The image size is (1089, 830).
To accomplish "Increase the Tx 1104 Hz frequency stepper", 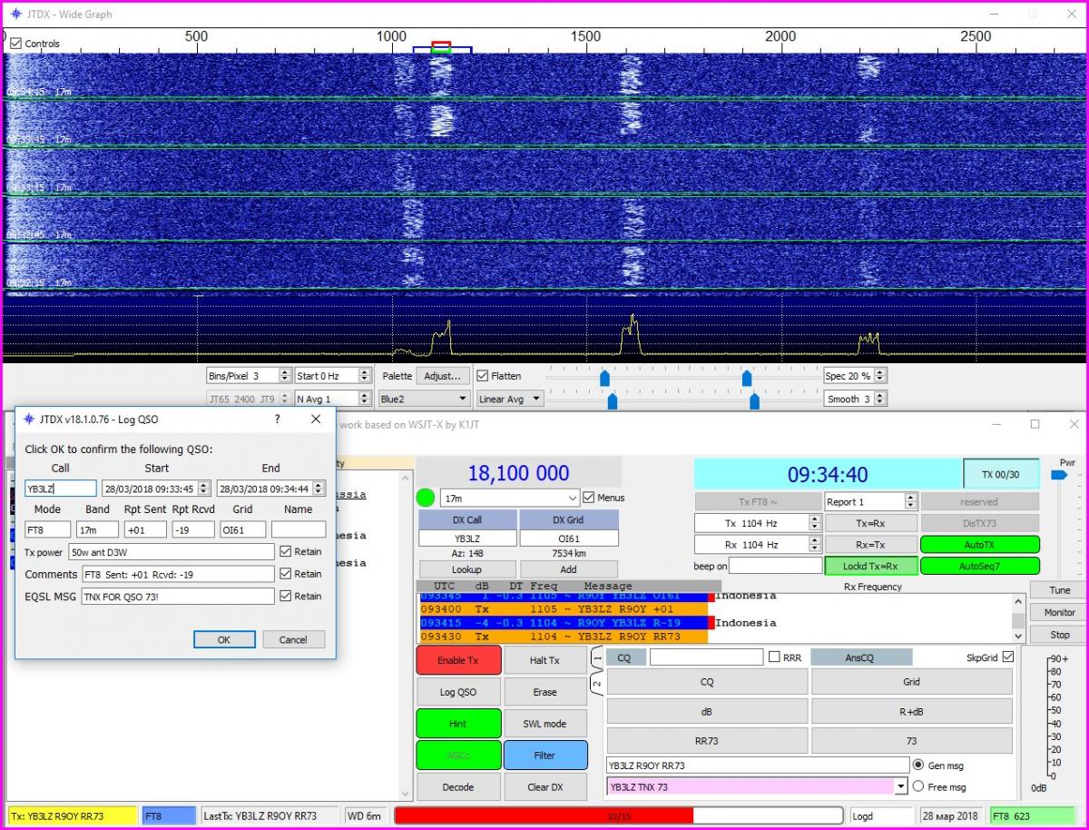I will tap(814, 519).
